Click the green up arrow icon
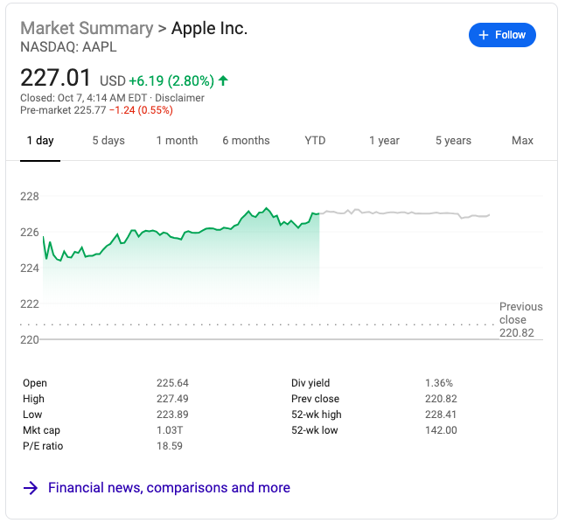This screenshot has height=523, width=565. pos(223,80)
